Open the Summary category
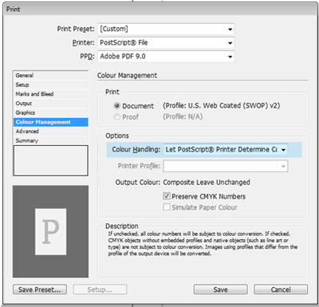Image resolution: width=319 pixels, height=307 pixels. pos(50,140)
